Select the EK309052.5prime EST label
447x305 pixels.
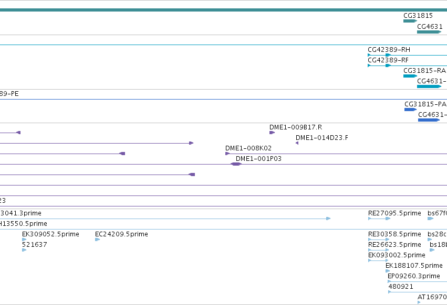pyautogui.click(x=50, y=234)
